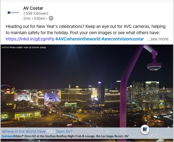Click the Edited label beside timestamp
The image size is (174, 142).
39,18
